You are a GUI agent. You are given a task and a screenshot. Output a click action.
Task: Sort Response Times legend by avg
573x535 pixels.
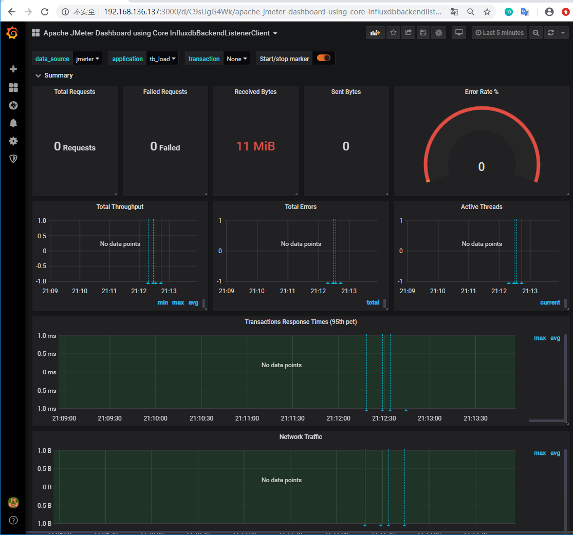coord(555,338)
